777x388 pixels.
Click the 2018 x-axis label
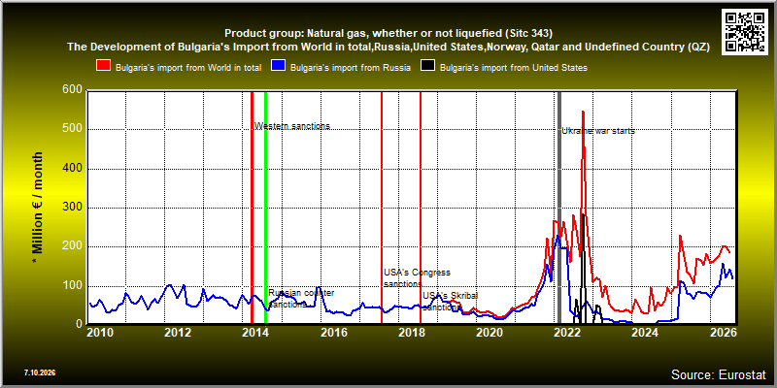pyautogui.click(x=411, y=333)
